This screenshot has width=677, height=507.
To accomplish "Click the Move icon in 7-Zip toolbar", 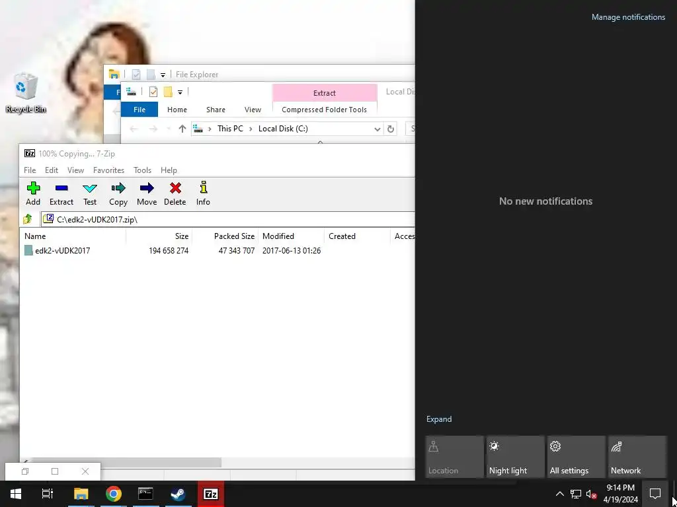I will pyautogui.click(x=147, y=193).
